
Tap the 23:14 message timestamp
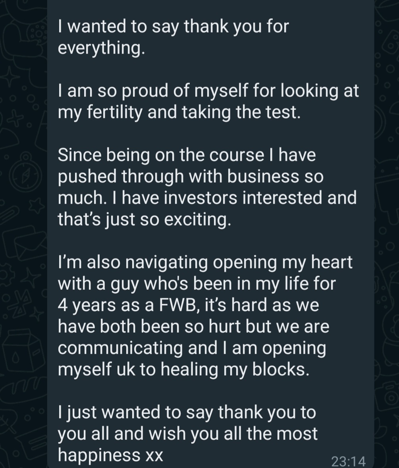click(x=348, y=461)
